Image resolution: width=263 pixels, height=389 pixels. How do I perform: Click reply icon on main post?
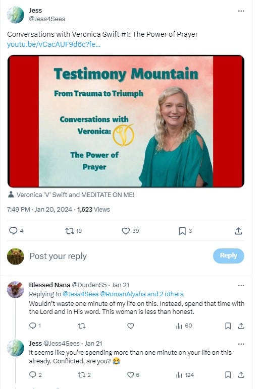point(13,231)
